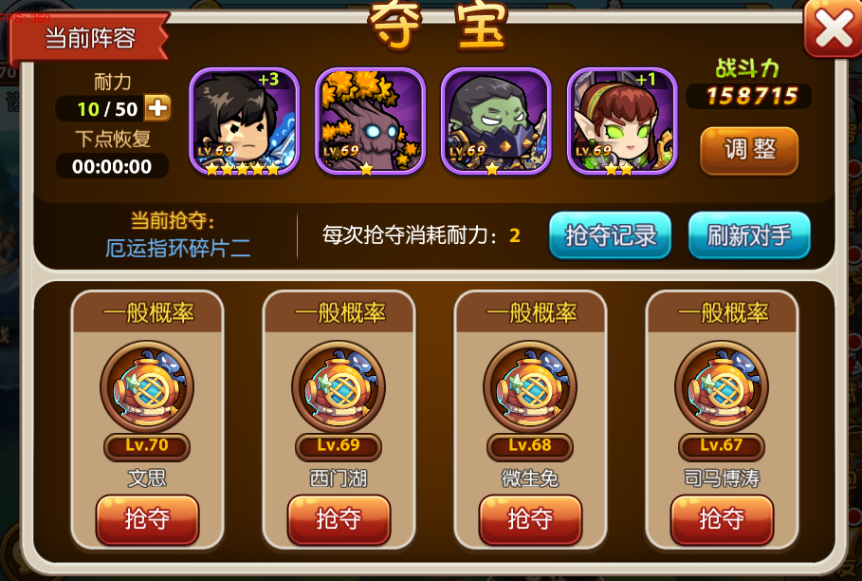The height and width of the screenshot is (581, 862).
Task: Click 抢夺 button under 文思
Action: click(147, 519)
